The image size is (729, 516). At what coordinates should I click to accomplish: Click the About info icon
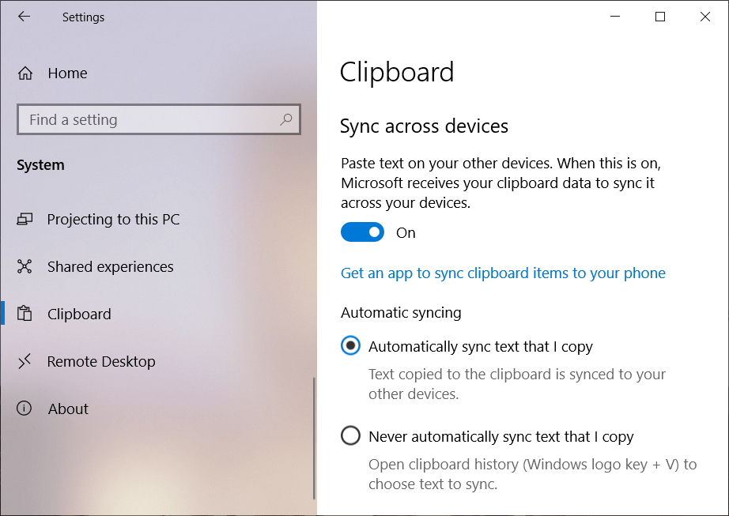click(x=25, y=409)
